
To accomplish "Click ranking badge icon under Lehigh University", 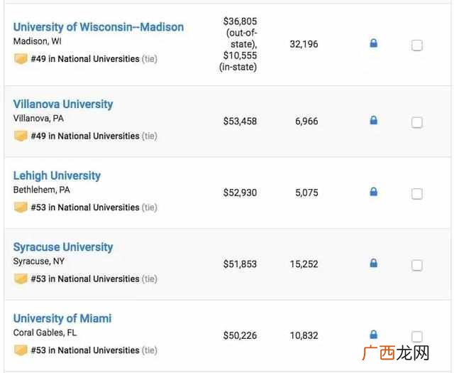I will (21, 207).
